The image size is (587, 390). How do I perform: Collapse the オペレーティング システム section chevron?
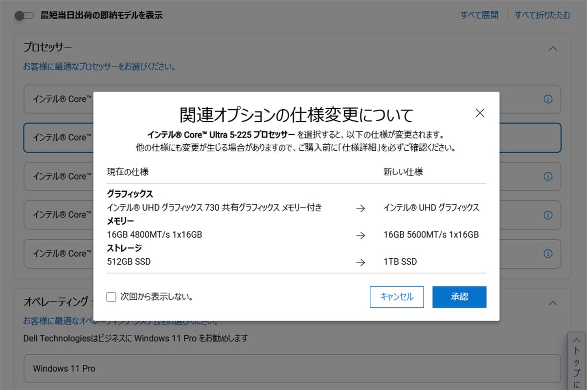553,303
